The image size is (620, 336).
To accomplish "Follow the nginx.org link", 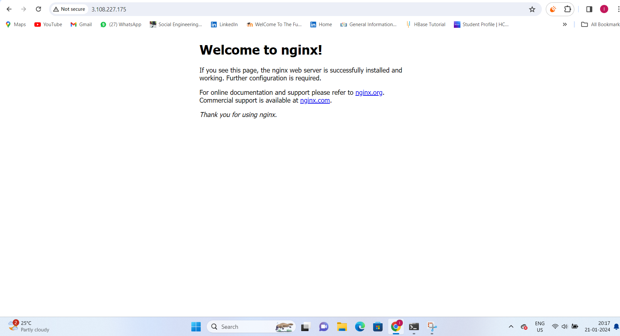I will pyautogui.click(x=369, y=92).
